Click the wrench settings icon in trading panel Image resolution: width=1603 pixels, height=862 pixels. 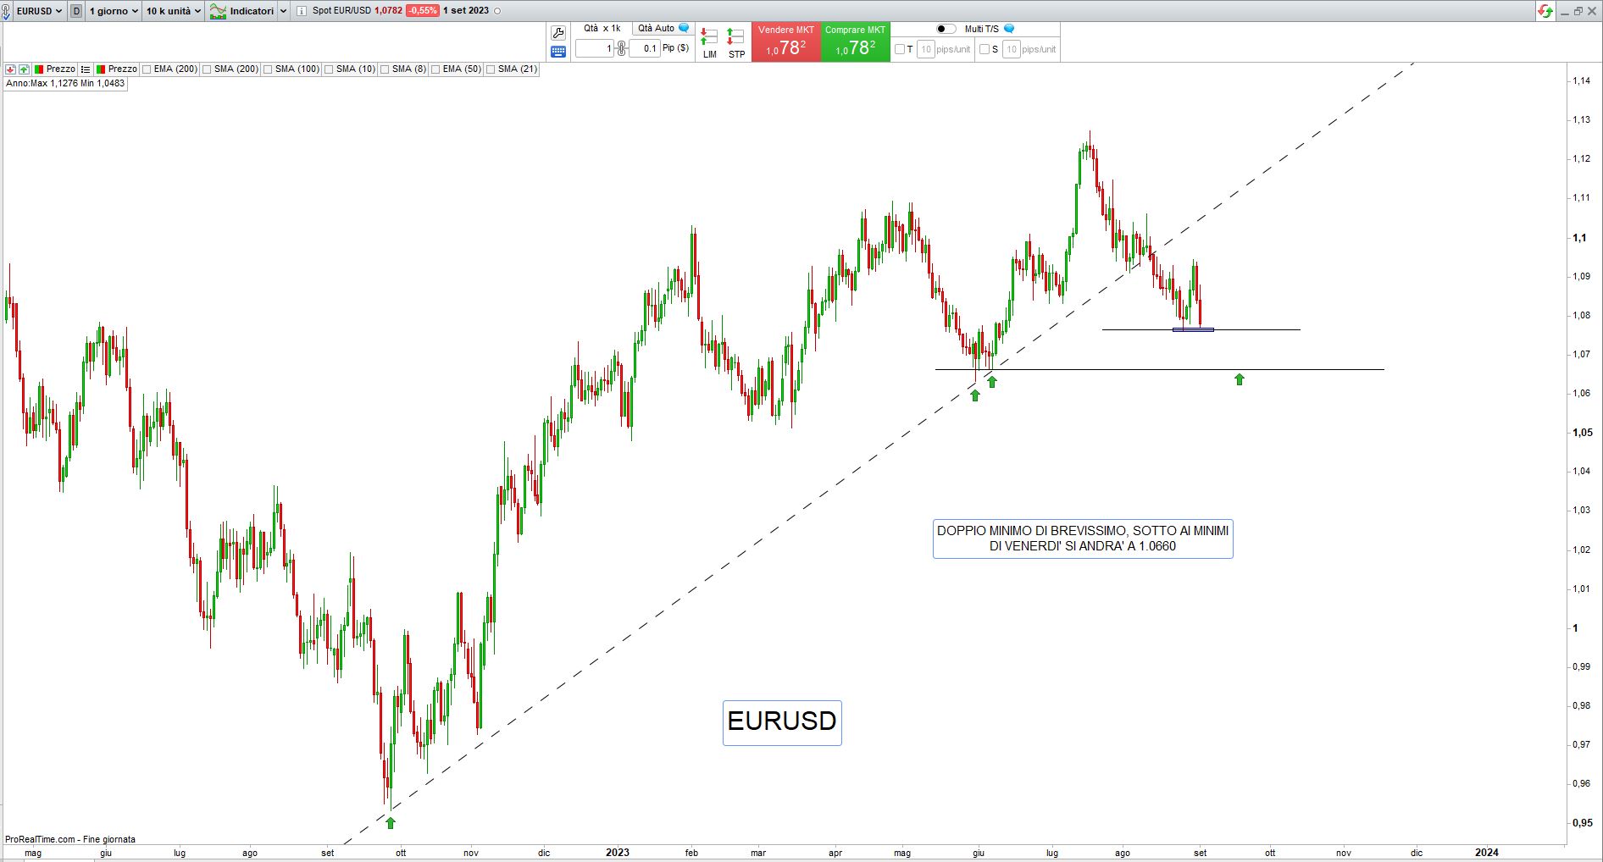point(557,33)
